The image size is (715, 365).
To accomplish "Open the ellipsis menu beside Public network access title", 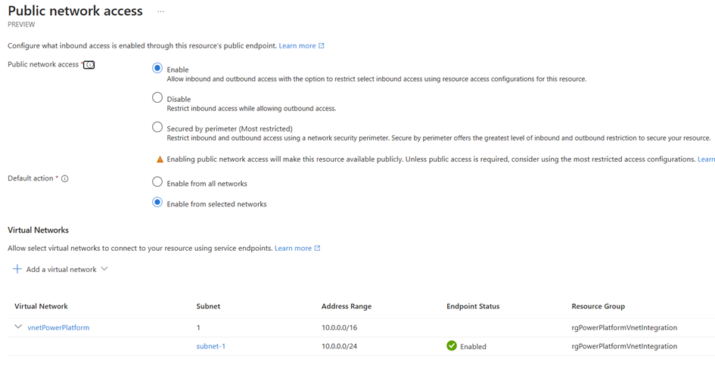I will click(160, 11).
